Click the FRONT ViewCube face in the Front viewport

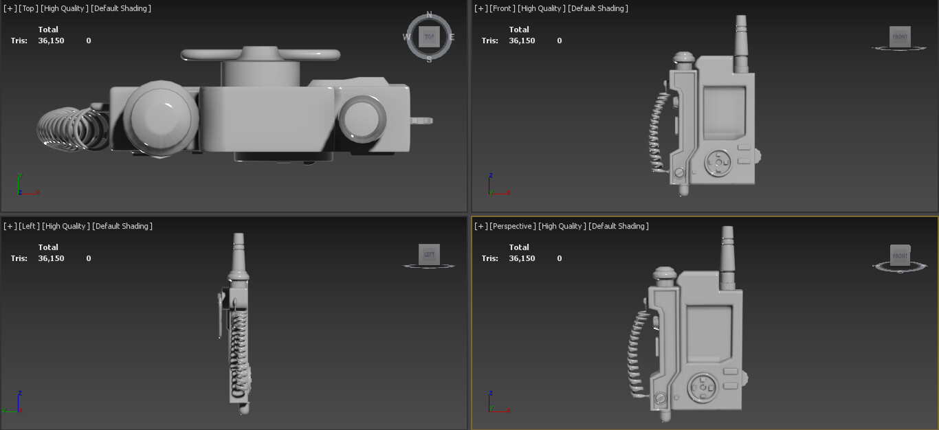click(900, 36)
